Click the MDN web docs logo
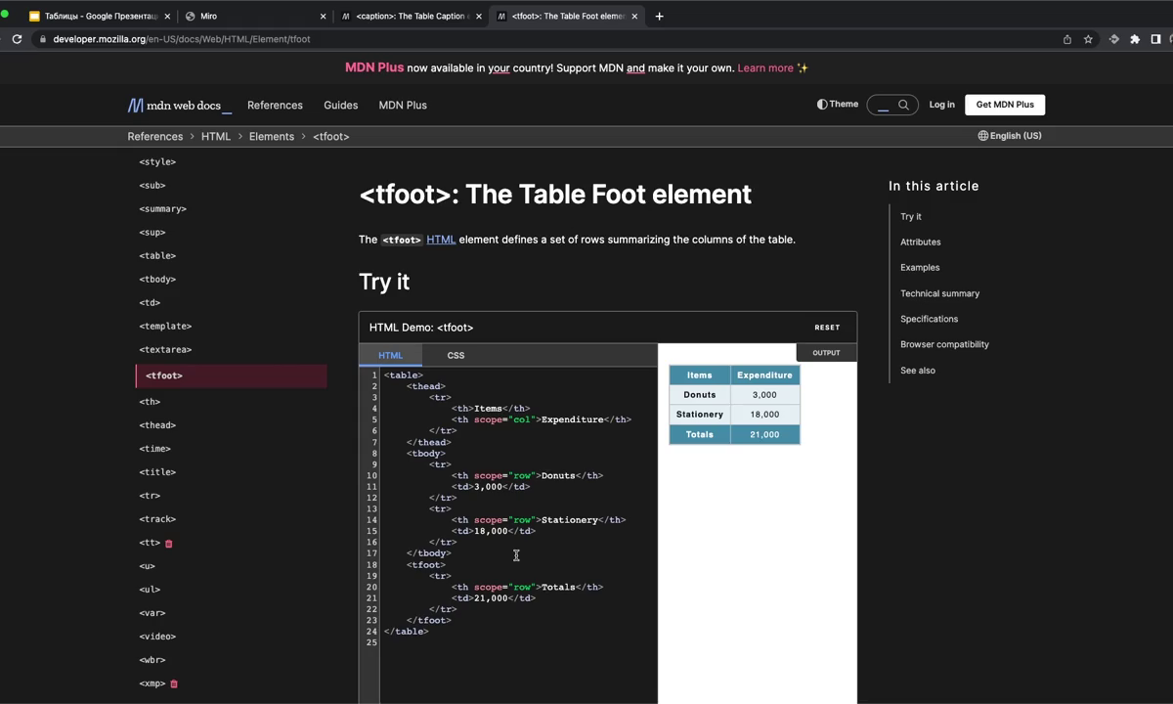Screen dimensions: 1173x704 (176, 105)
